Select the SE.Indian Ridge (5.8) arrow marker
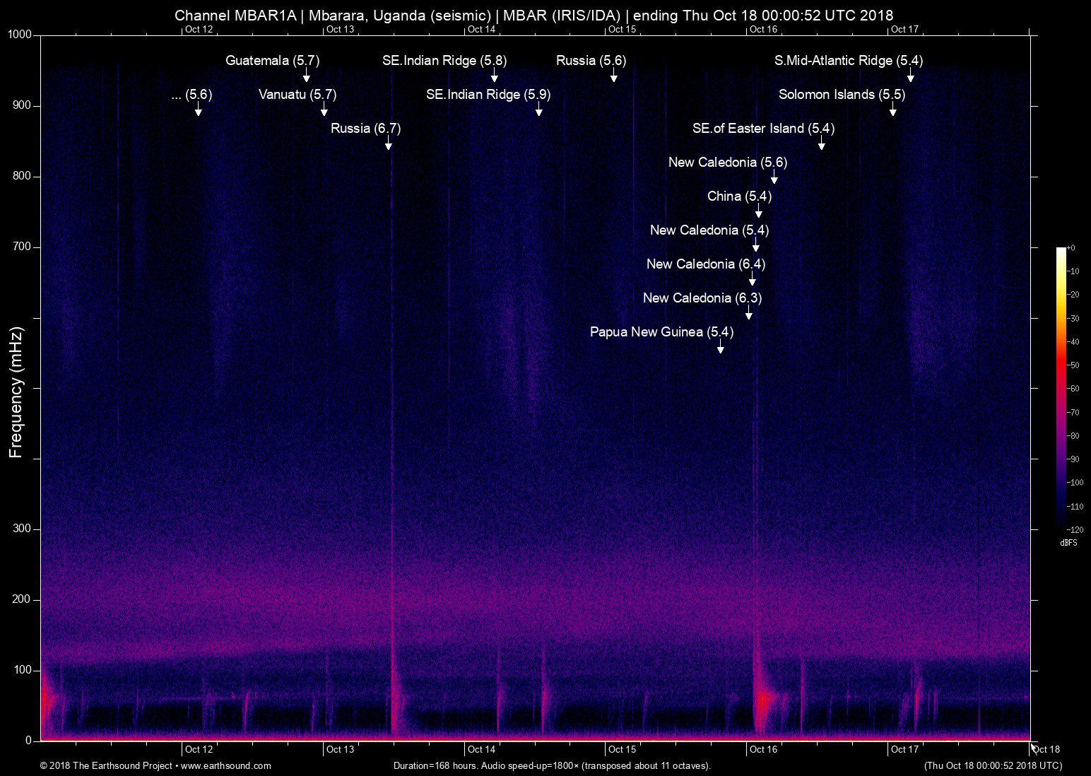The height and width of the screenshot is (776, 1091). [x=494, y=77]
